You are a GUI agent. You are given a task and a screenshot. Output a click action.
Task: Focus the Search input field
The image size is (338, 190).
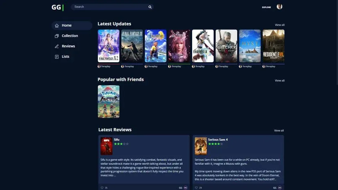pyautogui.click(x=112, y=7)
